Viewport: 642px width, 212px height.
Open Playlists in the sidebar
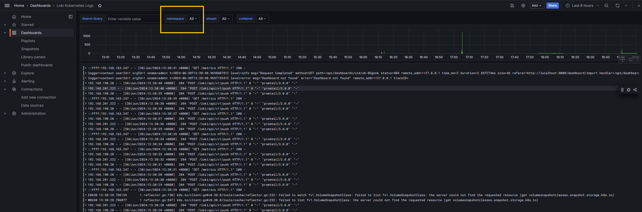(28, 41)
